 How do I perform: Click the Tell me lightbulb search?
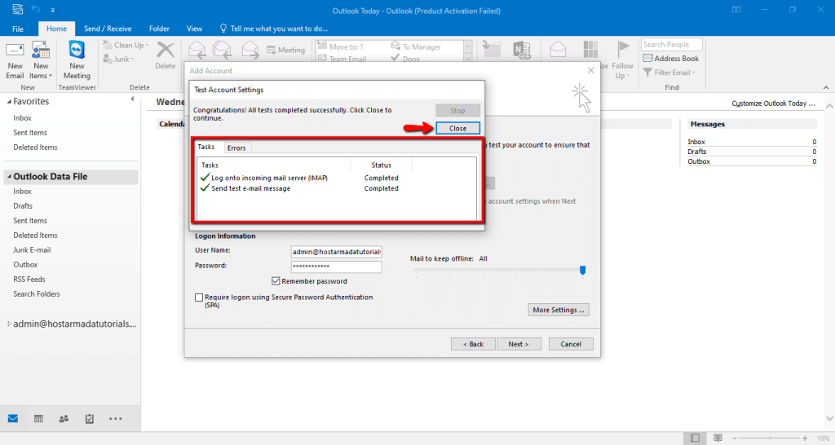(274, 29)
